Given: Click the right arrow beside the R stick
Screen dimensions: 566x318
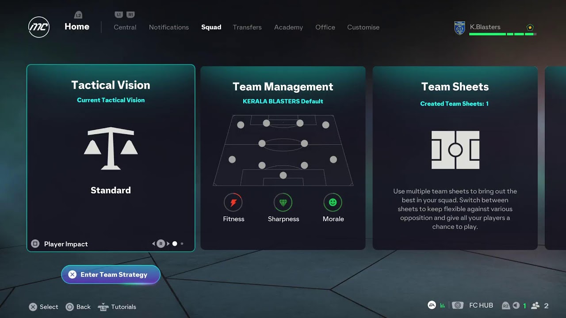Looking at the screenshot, I should click(168, 244).
